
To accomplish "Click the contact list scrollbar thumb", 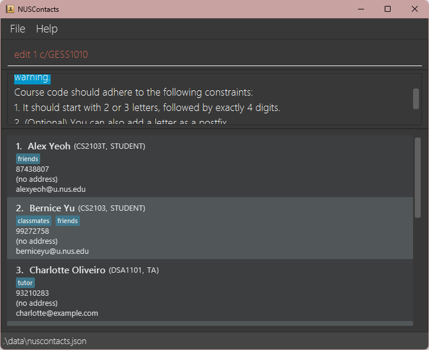I will (x=418, y=178).
